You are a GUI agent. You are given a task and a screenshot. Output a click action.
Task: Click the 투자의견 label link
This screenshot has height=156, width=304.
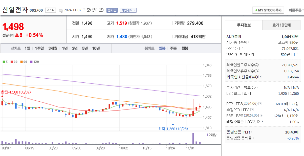[233, 87]
